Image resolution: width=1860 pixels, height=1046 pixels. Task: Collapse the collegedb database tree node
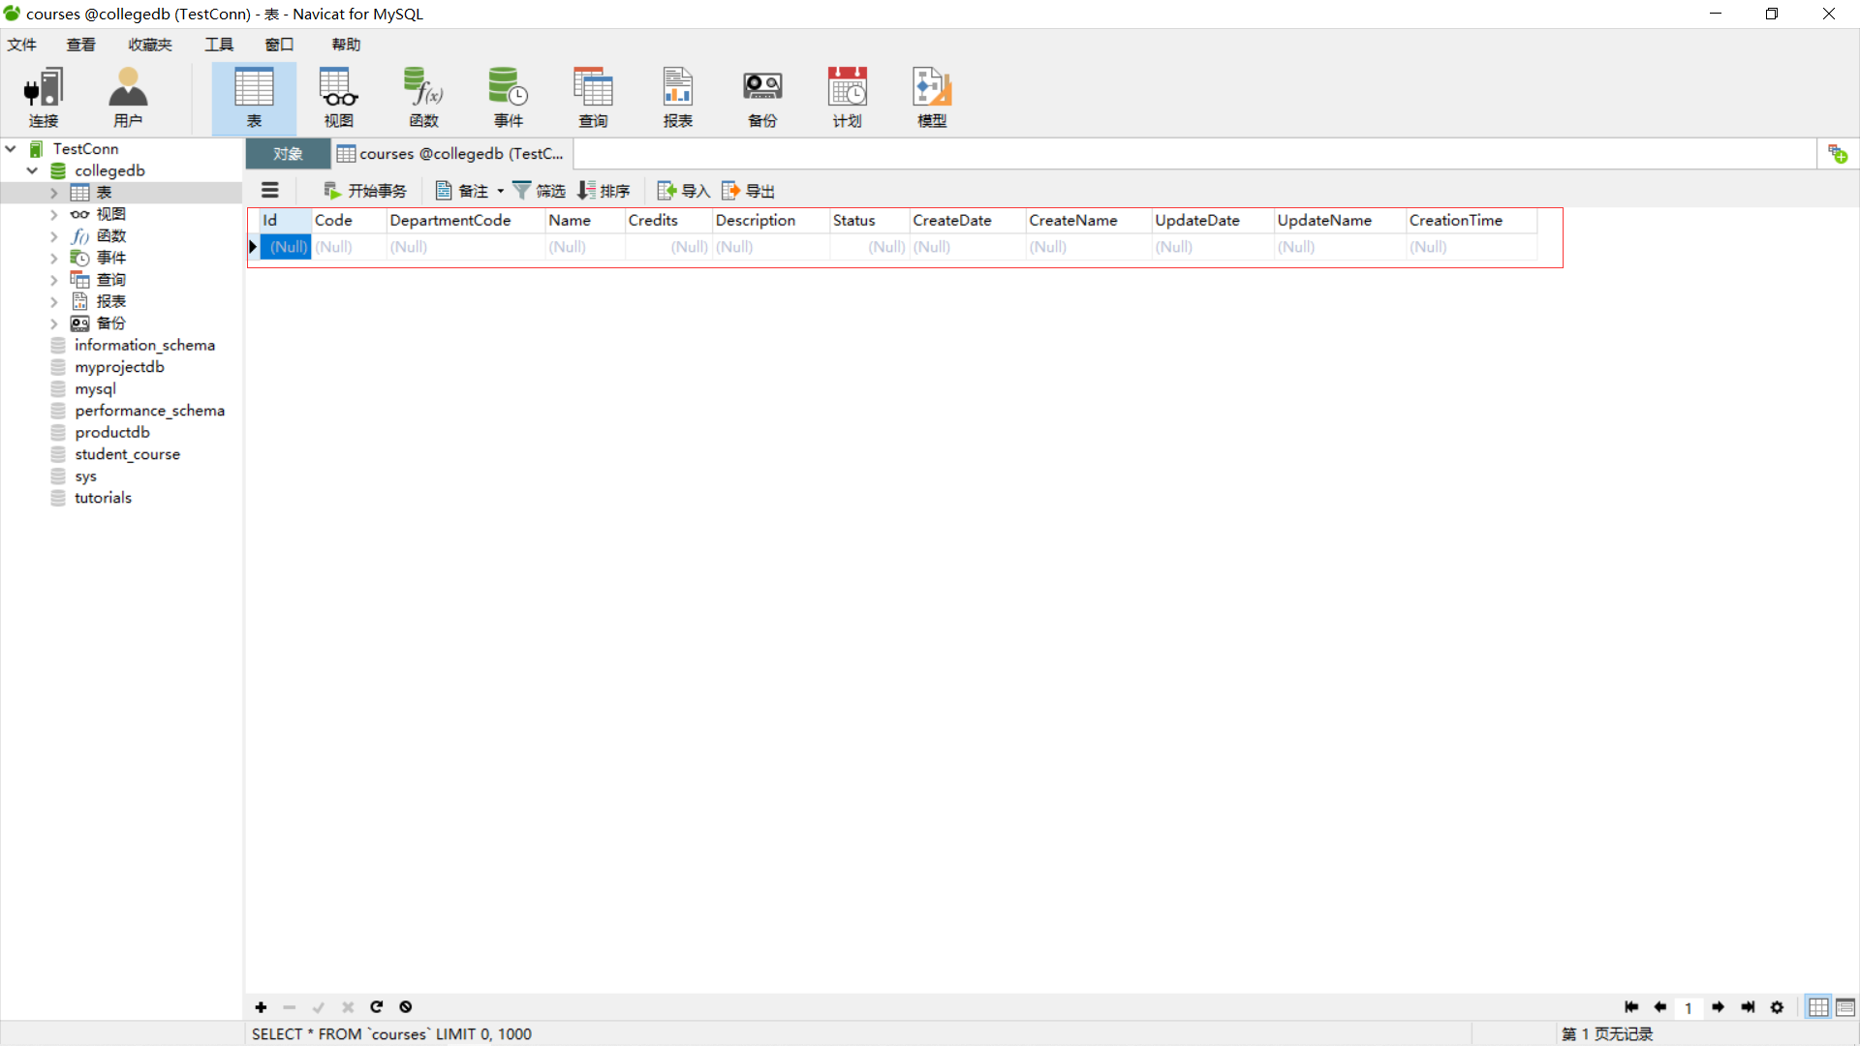(32, 170)
